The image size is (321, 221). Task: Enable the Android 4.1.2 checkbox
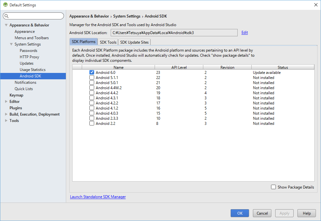coord(92,108)
